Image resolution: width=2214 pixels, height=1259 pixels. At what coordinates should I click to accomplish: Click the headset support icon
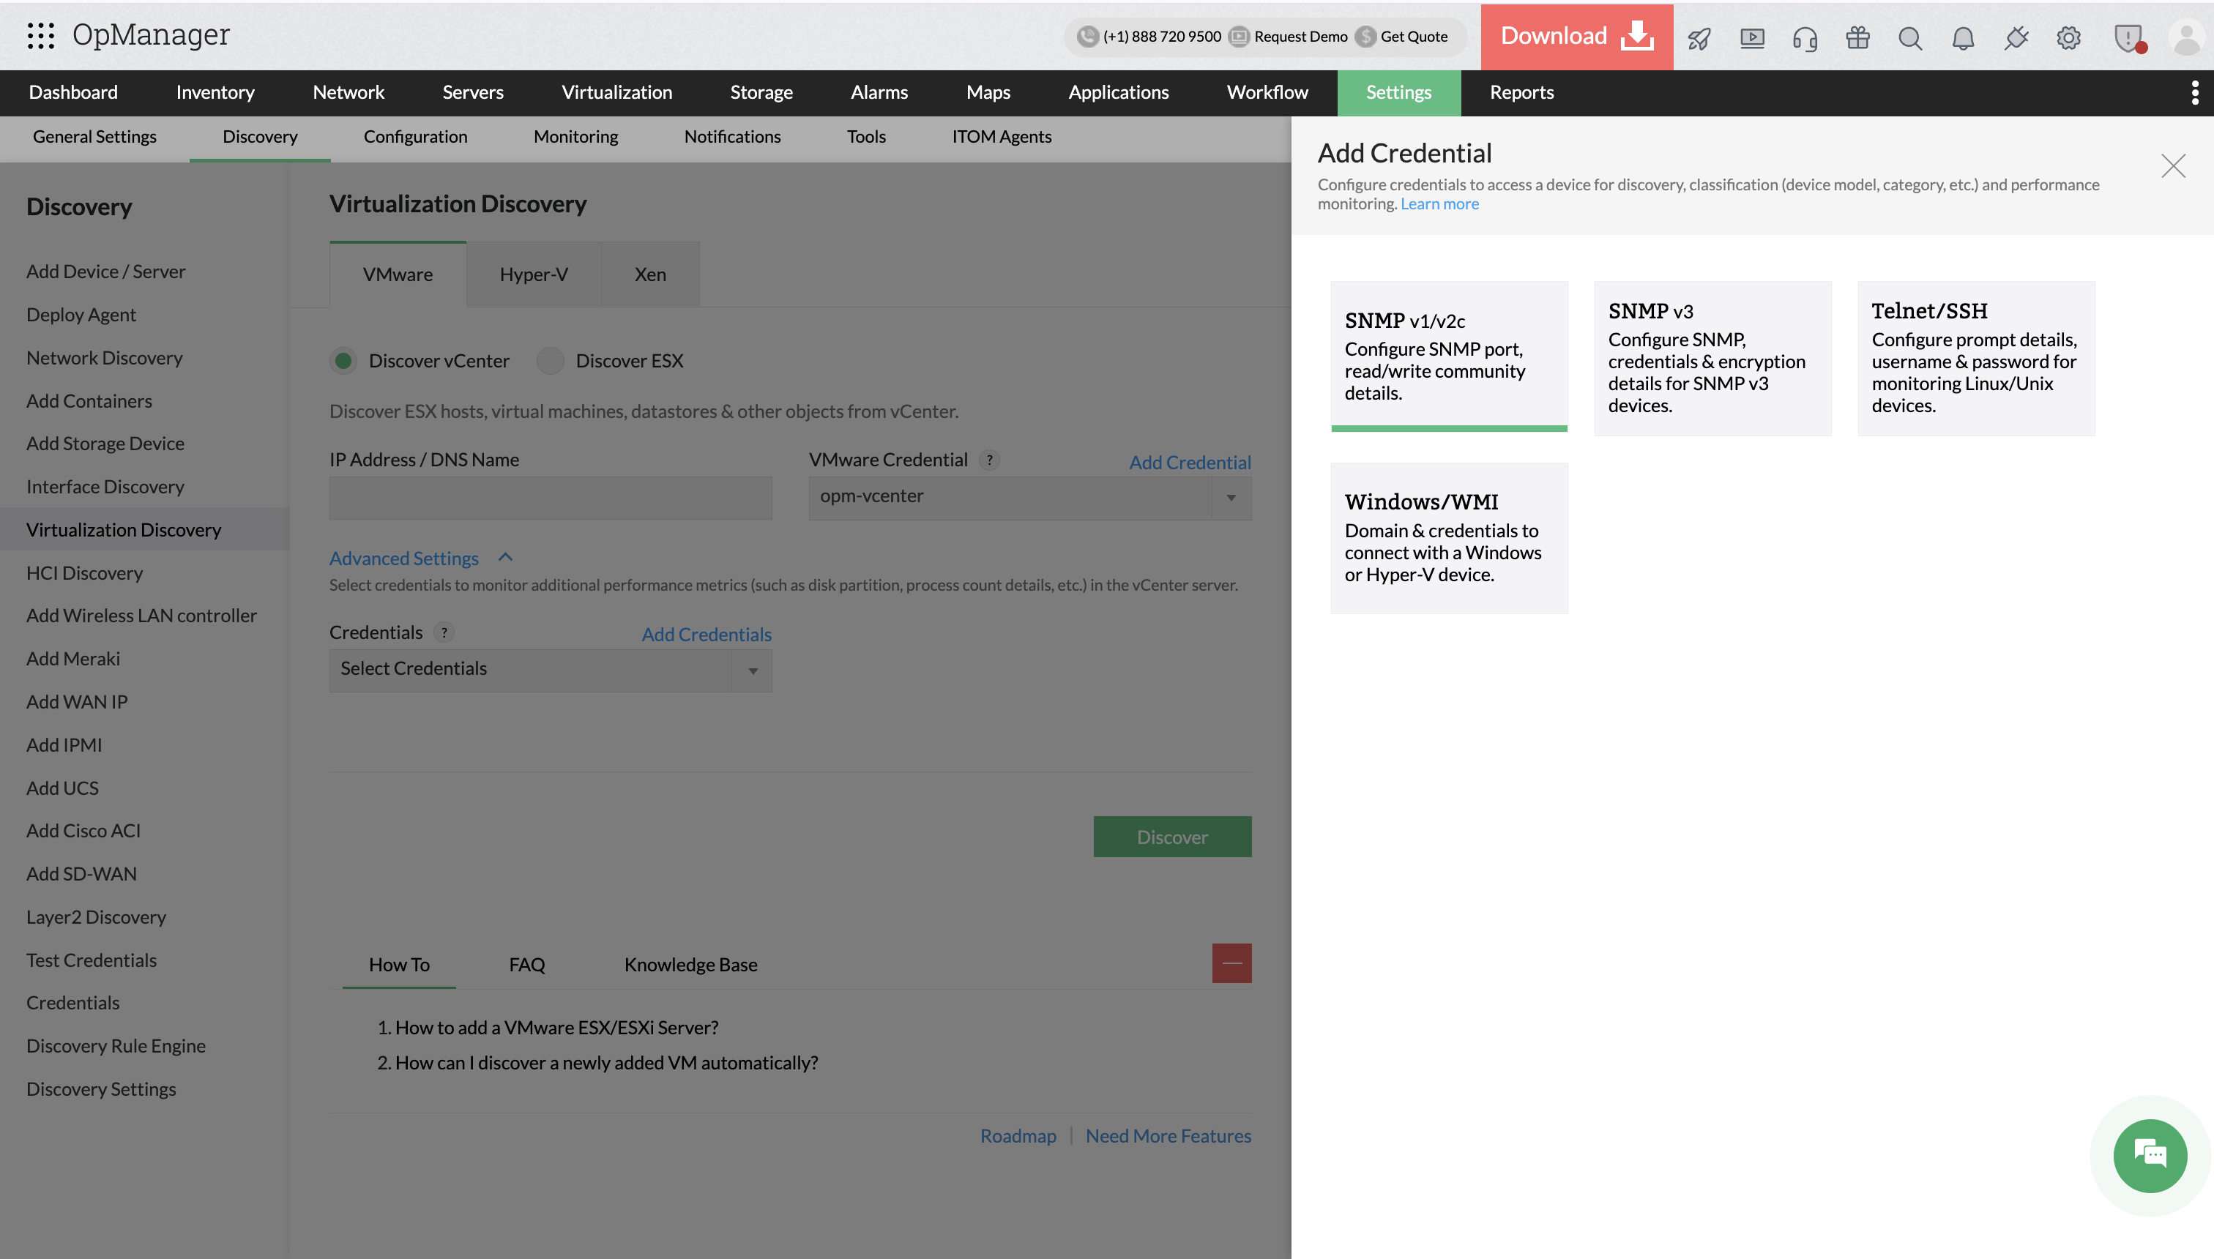point(1805,38)
